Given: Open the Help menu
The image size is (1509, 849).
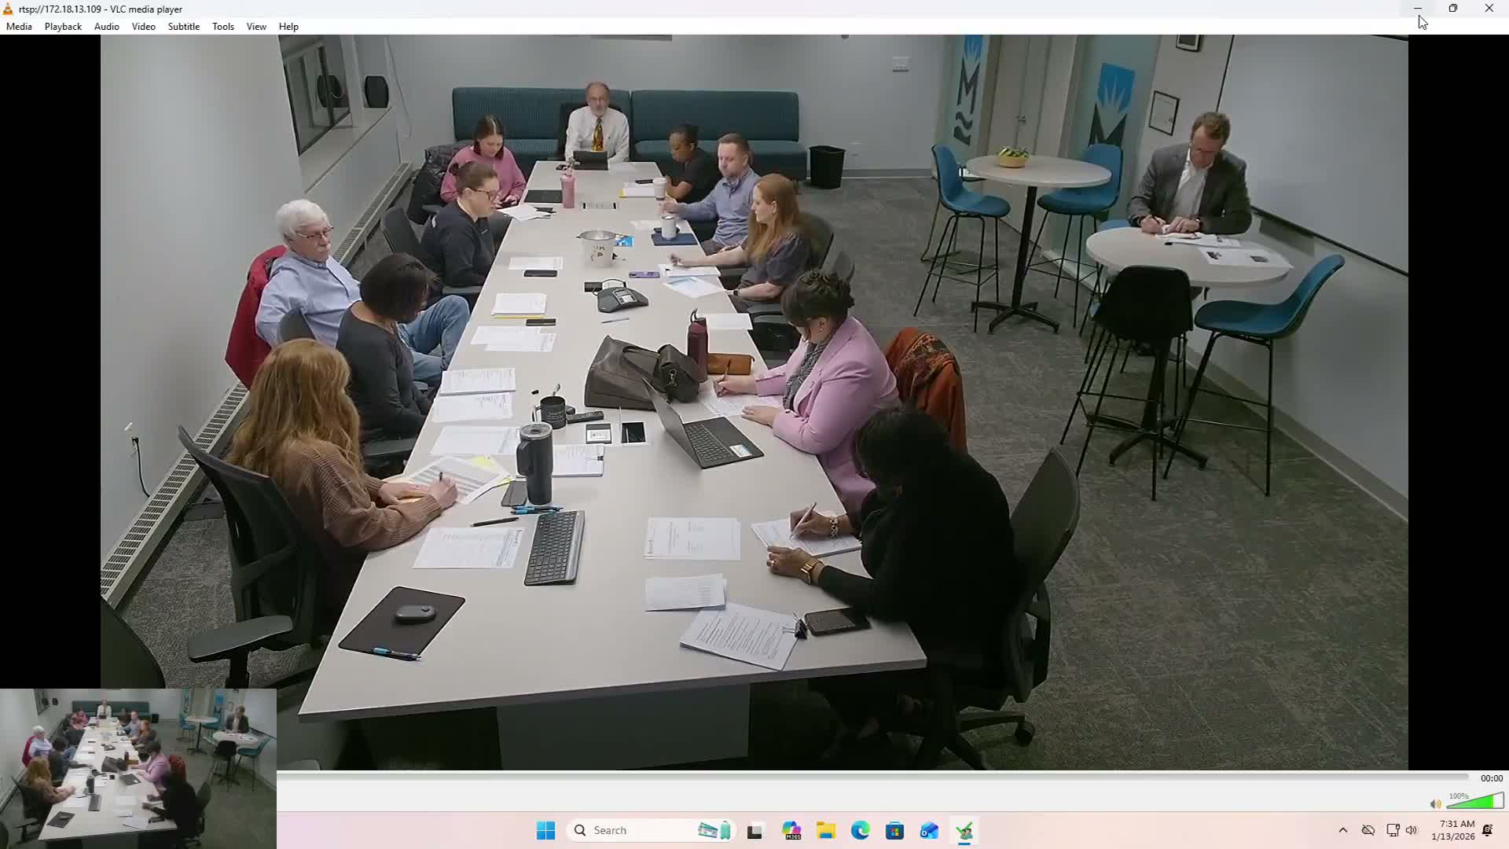Looking at the screenshot, I should (x=288, y=27).
